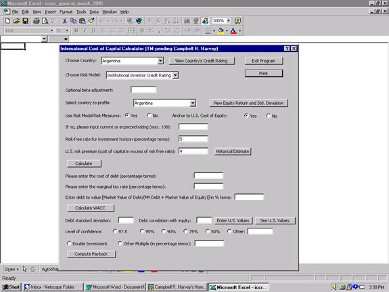This screenshot has width=389, height=292.
Task: Toggle Underline formatting
Action: (93, 30)
